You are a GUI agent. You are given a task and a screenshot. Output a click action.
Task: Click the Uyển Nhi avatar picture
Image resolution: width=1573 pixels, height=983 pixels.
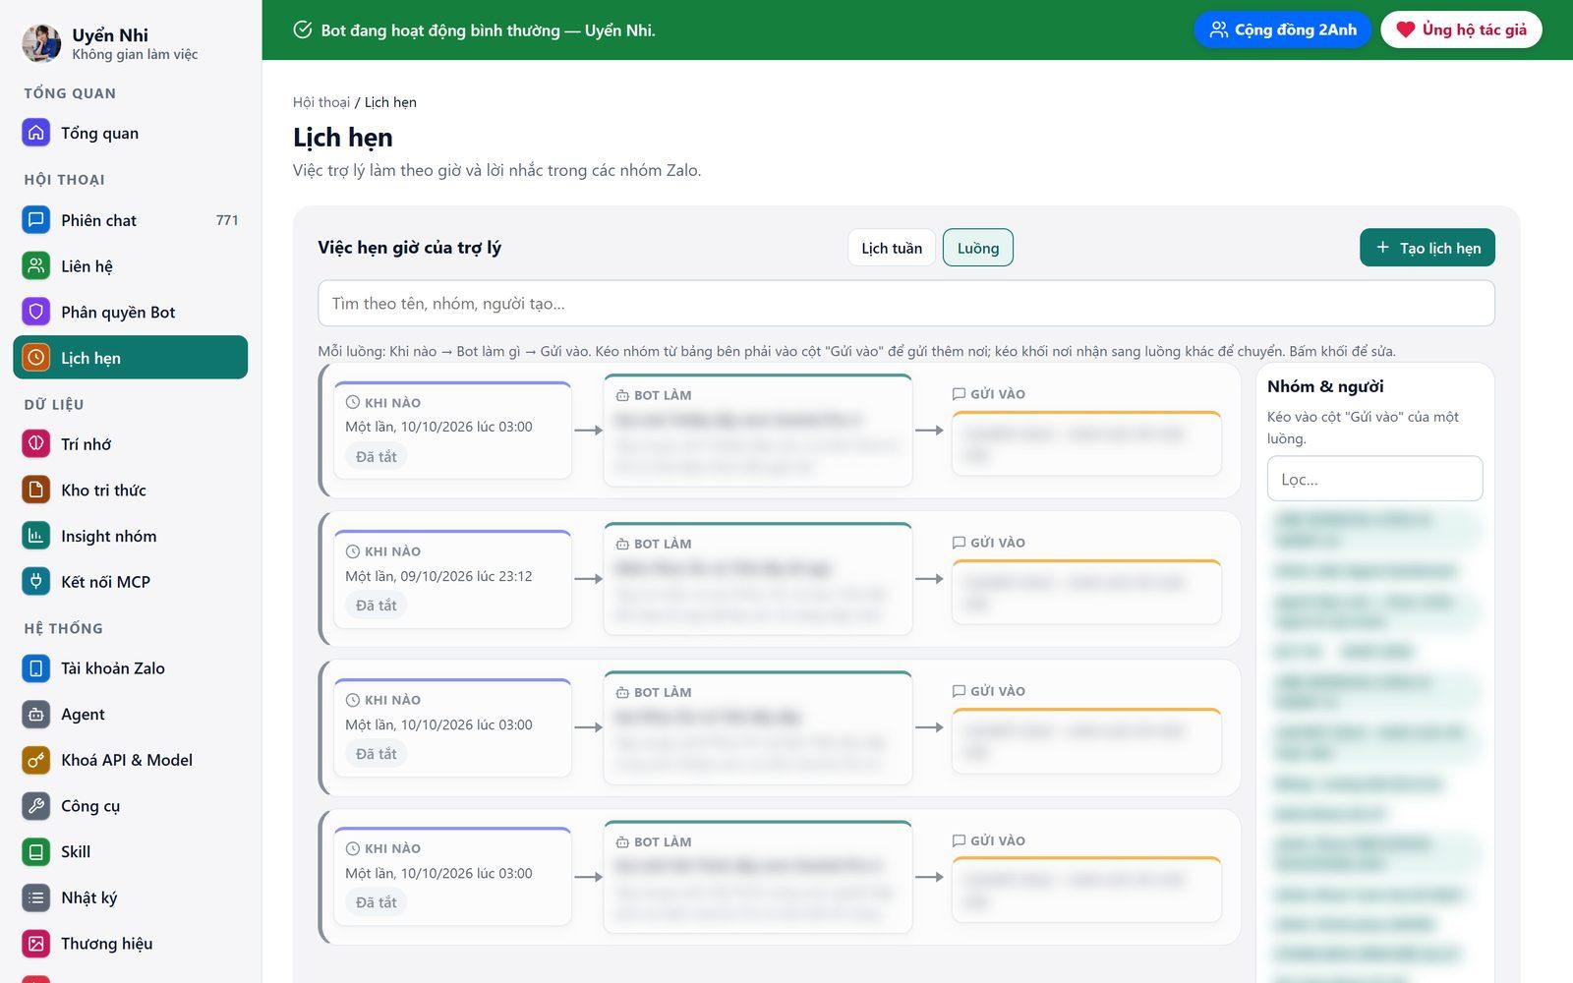(x=41, y=43)
